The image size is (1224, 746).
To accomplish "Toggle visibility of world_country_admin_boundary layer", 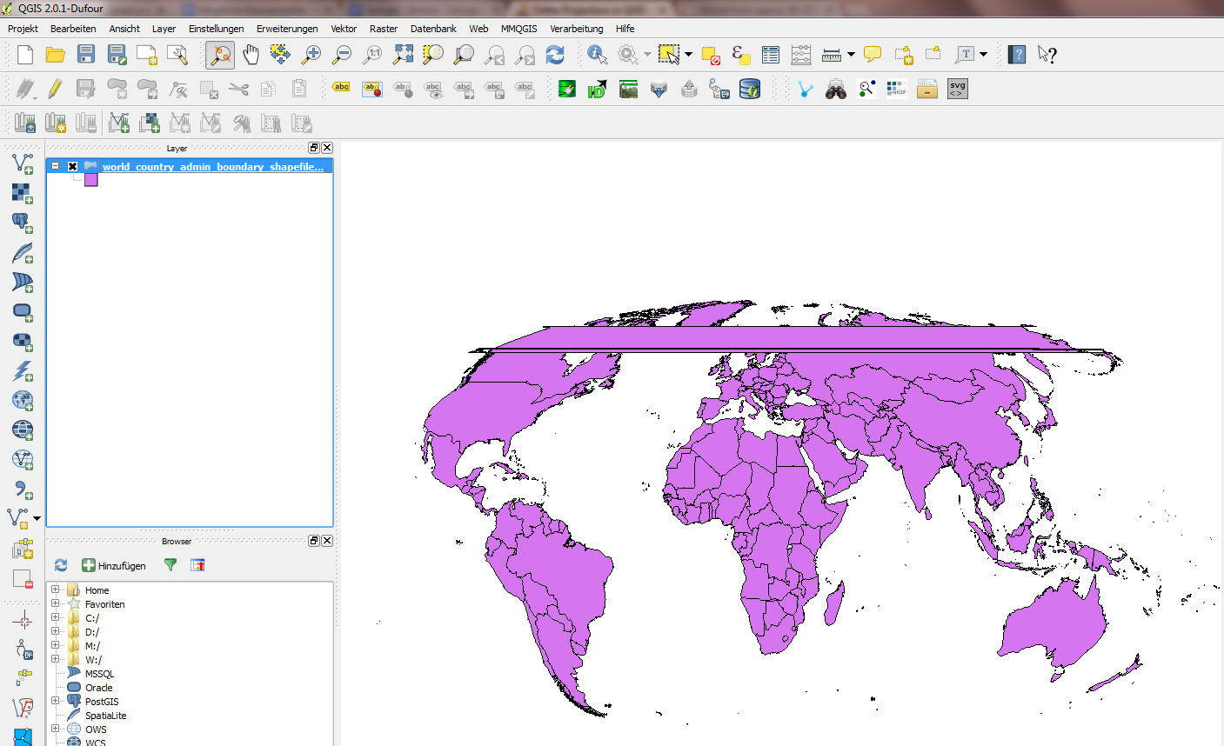I will (x=72, y=166).
